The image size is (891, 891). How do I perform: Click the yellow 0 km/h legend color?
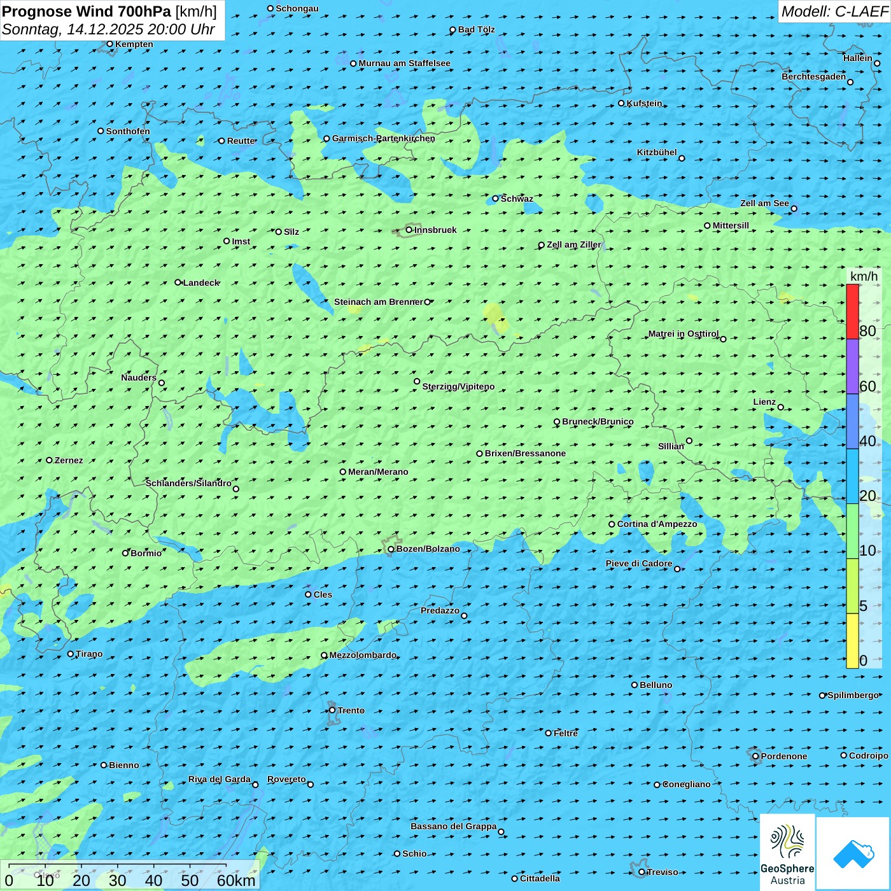coord(852,641)
